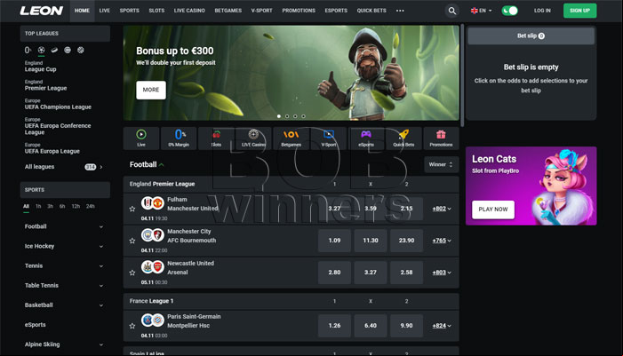Viewport: 623px width, 356px height.
Task: Select the basketball icon in Top Leagues
Action: click(x=81, y=50)
